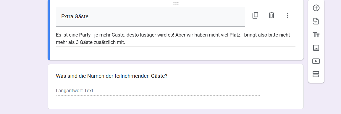This screenshot has width=341, height=114.
Task: Open more options for Extra Gäste
Action: pyautogui.click(x=287, y=15)
